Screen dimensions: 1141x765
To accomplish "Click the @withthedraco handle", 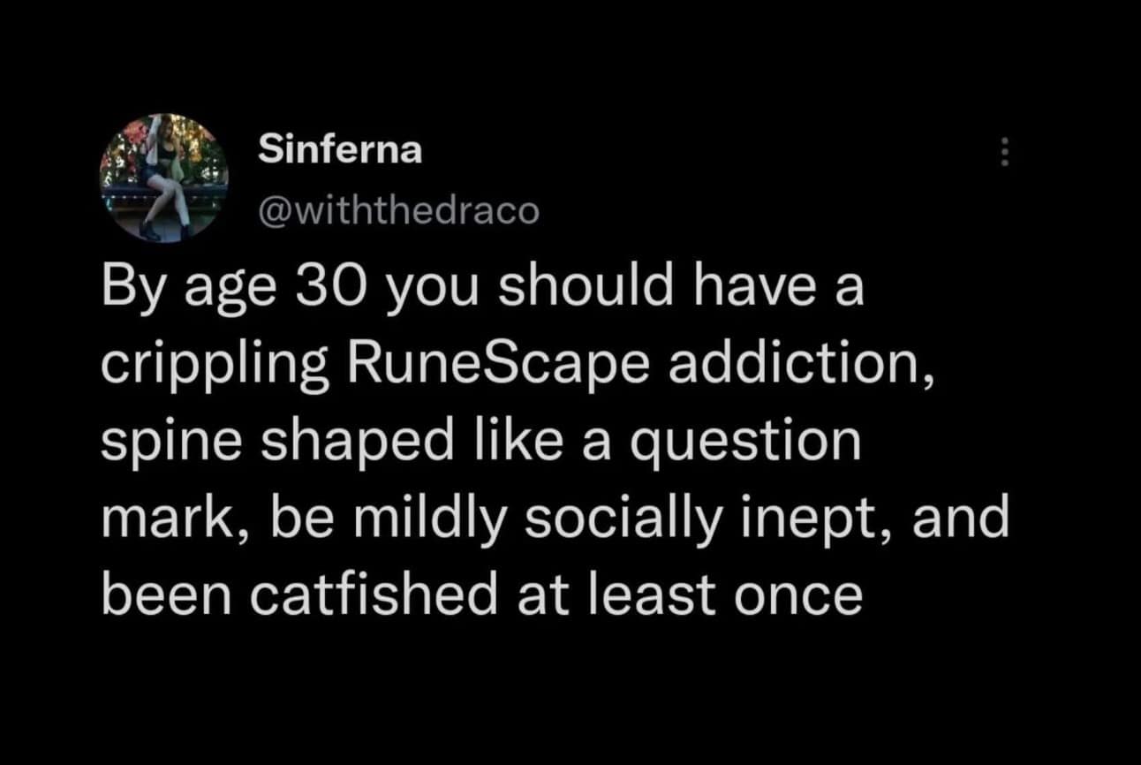I will [397, 212].
